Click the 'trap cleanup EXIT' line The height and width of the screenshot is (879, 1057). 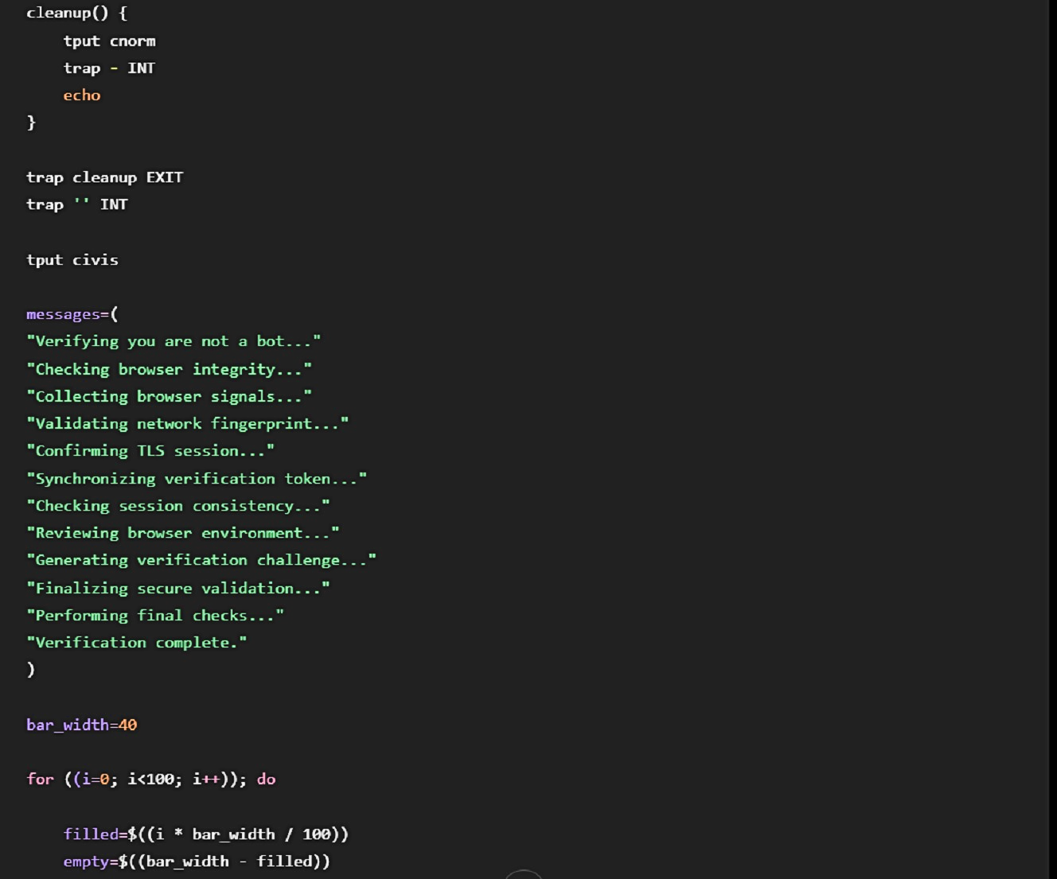click(x=105, y=177)
